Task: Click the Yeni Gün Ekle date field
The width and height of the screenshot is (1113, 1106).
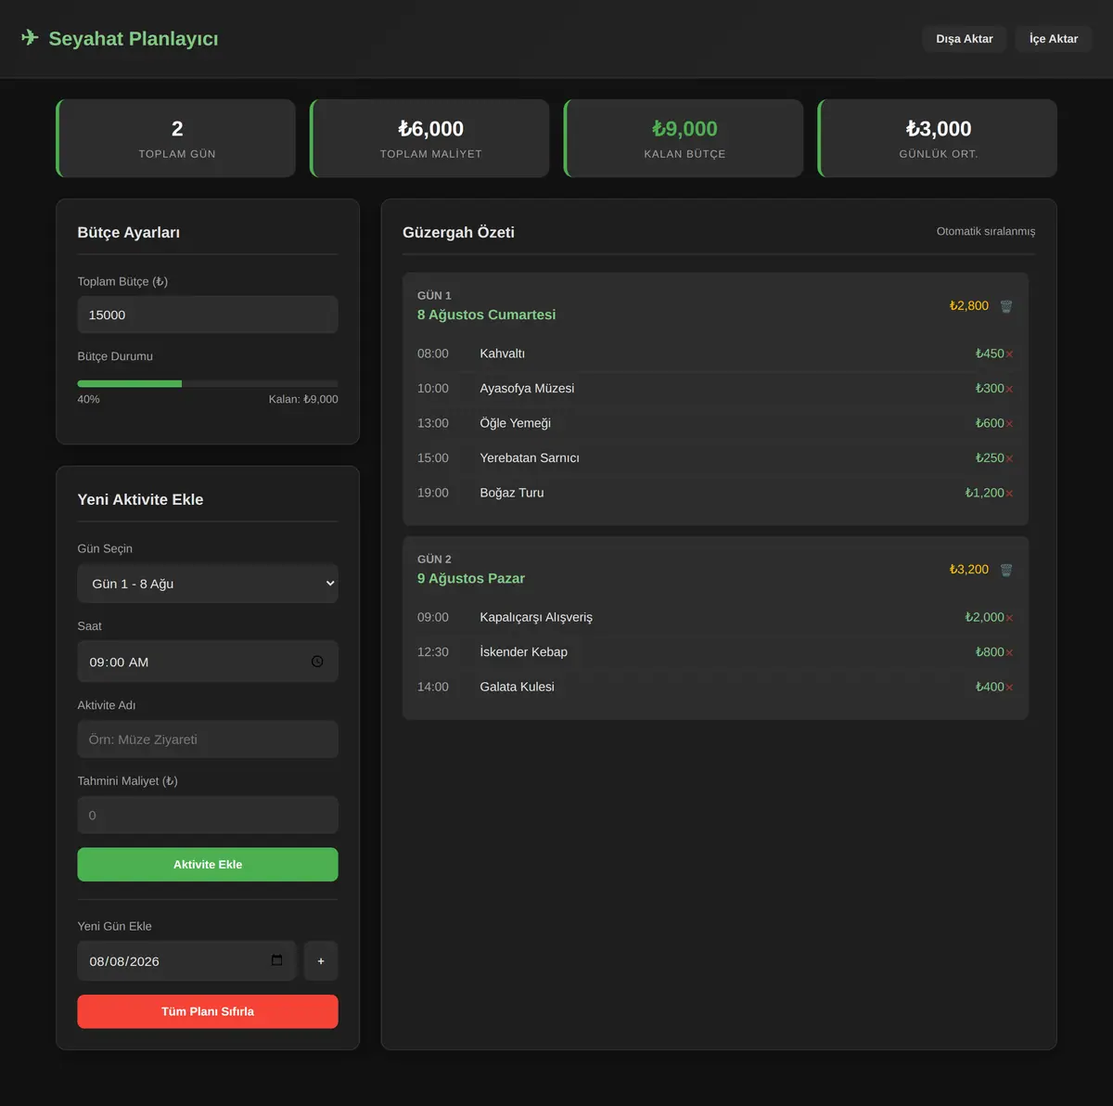Action: 186,961
